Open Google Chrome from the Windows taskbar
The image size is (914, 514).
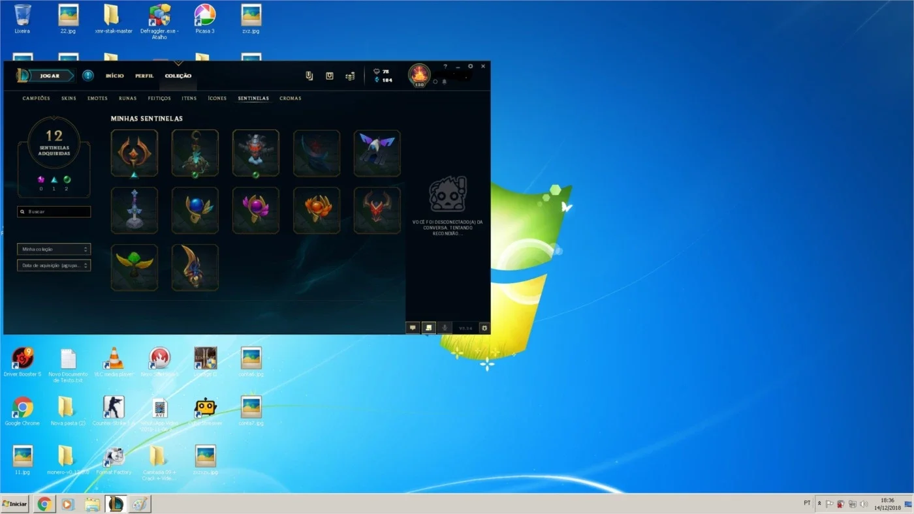pos(44,504)
